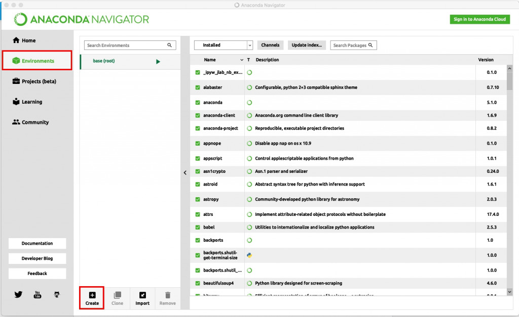Click the Update index... button
Viewport: 519px width, 317px height.
coord(307,45)
